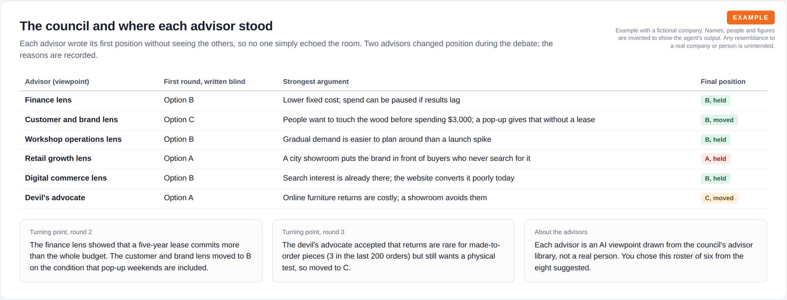Open the 'Turning point, round 3' card
Viewport: 787px width, 300px height.
[x=393, y=251]
